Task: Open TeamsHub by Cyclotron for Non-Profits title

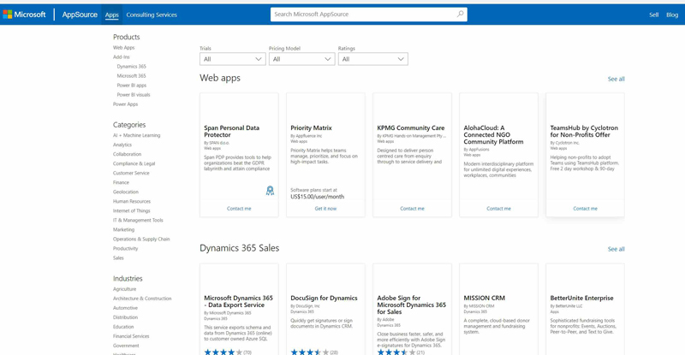Action: (584, 132)
